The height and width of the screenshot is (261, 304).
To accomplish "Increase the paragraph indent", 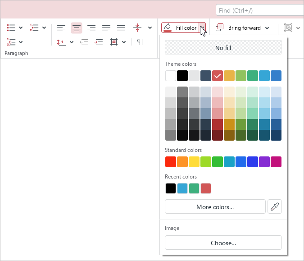I will click(x=99, y=42).
